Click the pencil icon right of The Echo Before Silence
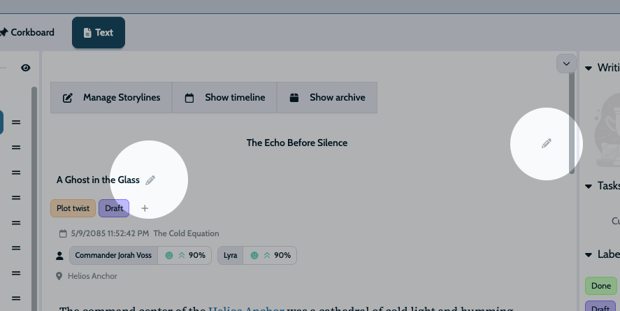Viewport: 620px width, 311px height. (x=547, y=143)
